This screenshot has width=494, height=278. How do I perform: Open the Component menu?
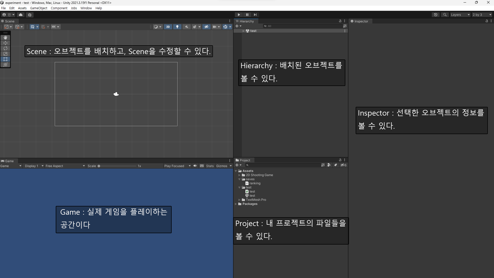click(59, 8)
